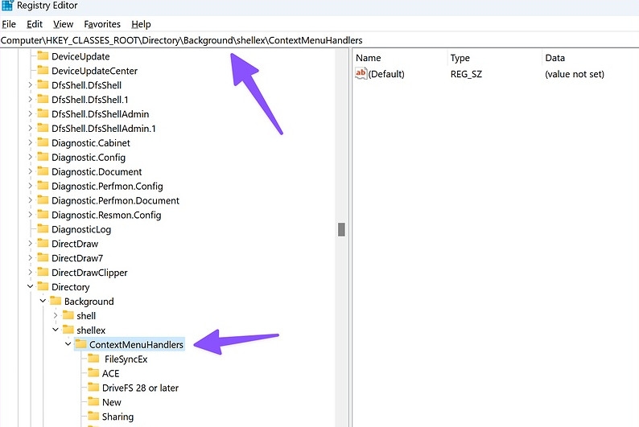The height and width of the screenshot is (427, 639).
Task: Select the 'FileSyncEx' key label
Action: (x=126, y=359)
